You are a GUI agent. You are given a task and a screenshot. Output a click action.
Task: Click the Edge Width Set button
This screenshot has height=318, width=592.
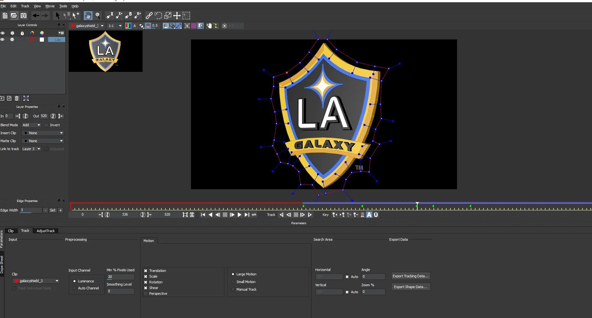pos(53,210)
